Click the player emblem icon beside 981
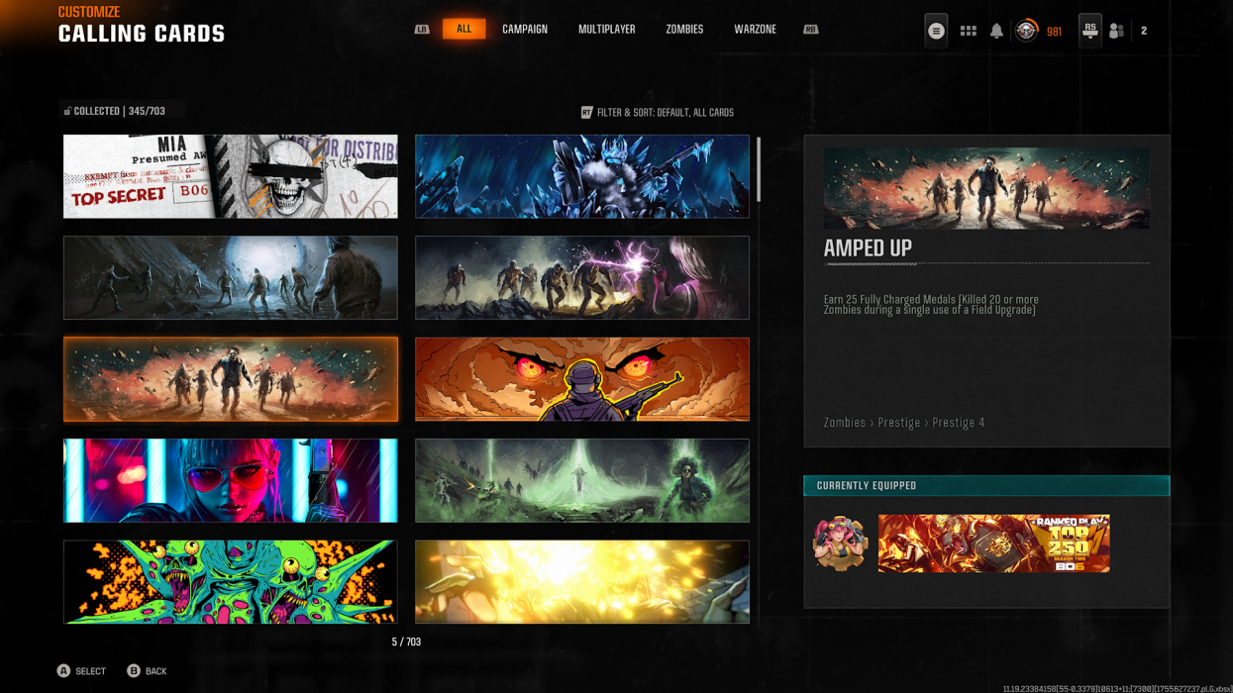 [1027, 31]
